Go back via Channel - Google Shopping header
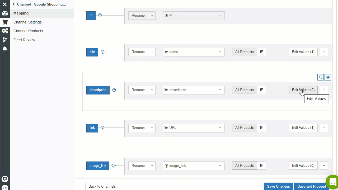The image size is (338, 190). click(39, 4)
